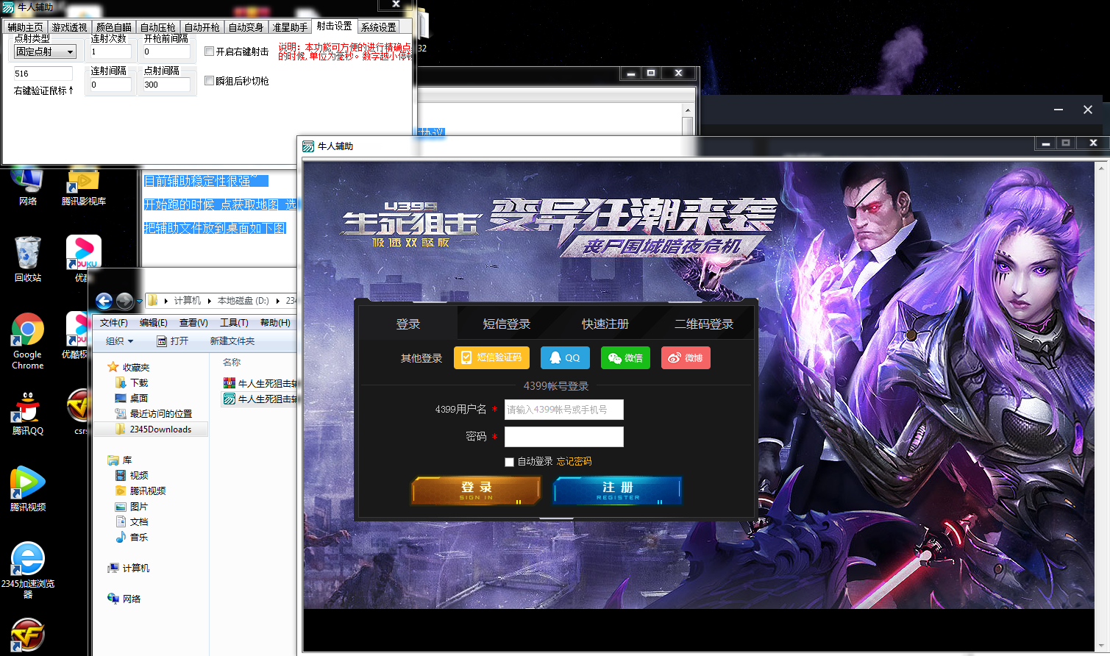
Task: Open the 帮助(H) menu
Action: pyautogui.click(x=275, y=323)
